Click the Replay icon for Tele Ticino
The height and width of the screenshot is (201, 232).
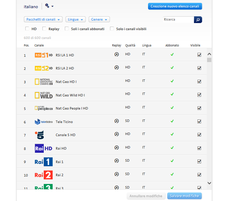click(116, 121)
